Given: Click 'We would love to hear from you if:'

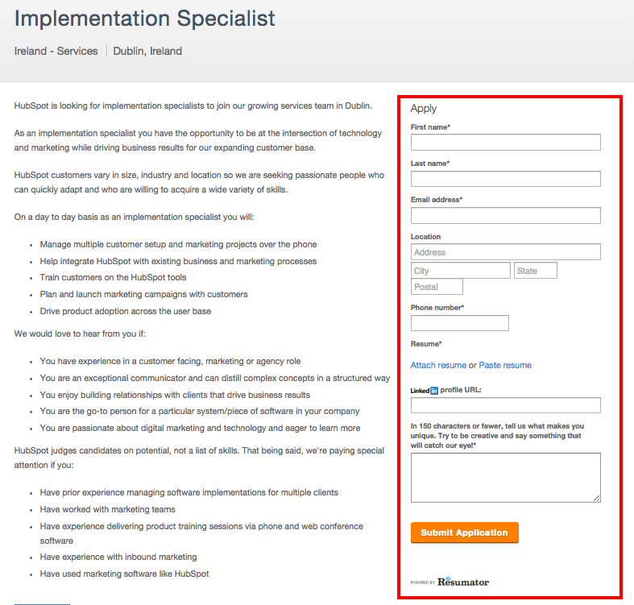Looking at the screenshot, I should click(80, 334).
